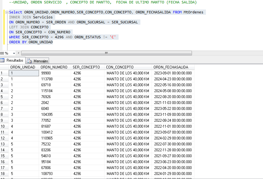Click order number cell 81687
Screen dimensions: 263x179
(x=55, y=126)
